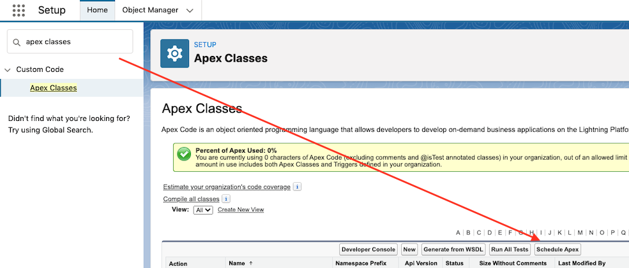Filter list by letter M
The height and width of the screenshot is (268, 629).
(580, 232)
